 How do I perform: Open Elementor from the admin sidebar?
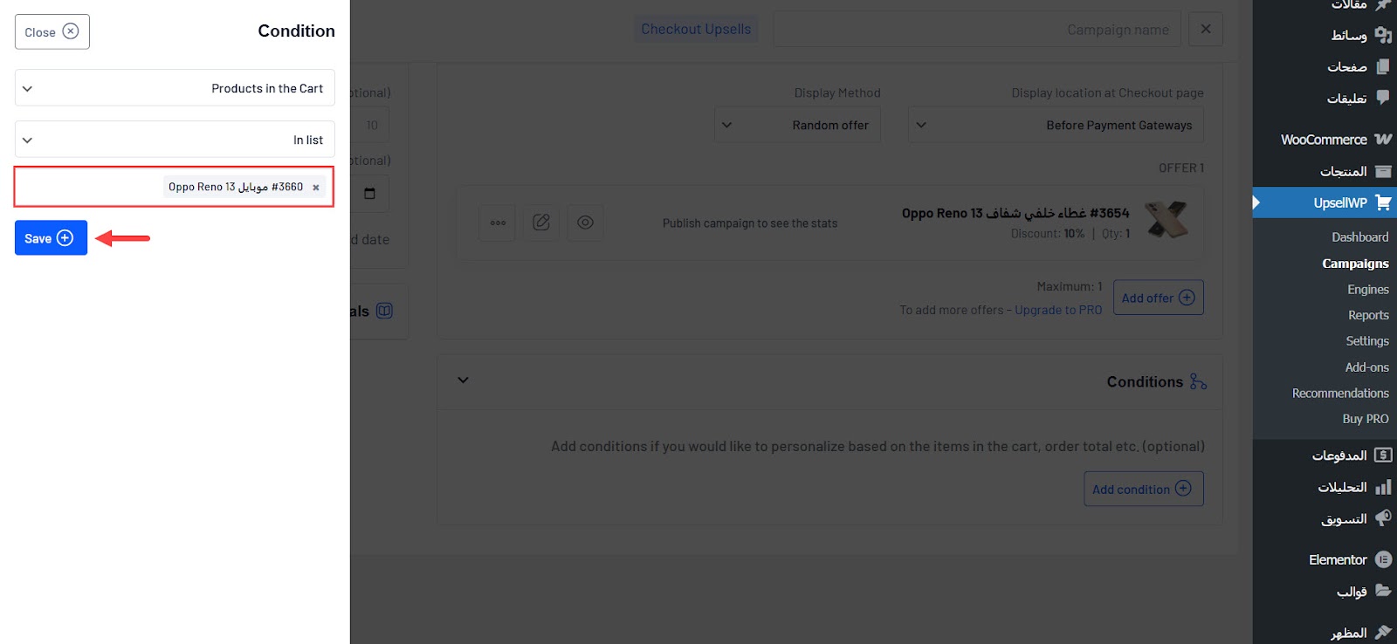(1338, 559)
